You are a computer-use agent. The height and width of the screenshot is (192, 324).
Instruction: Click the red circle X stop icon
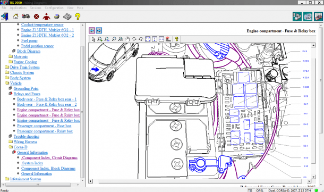37,16
